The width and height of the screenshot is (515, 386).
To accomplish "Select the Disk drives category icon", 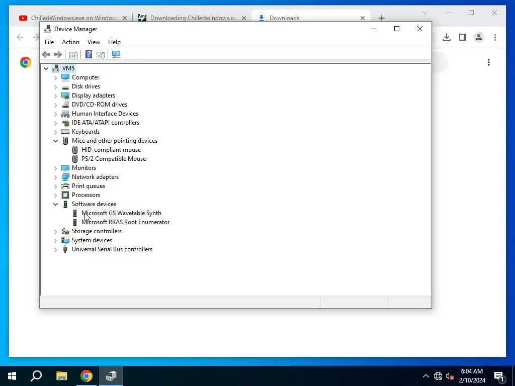I will 65,86.
